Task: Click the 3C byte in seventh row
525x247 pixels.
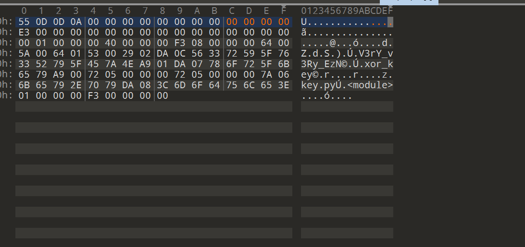Action: pyautogui.click(x=162, y=85)
